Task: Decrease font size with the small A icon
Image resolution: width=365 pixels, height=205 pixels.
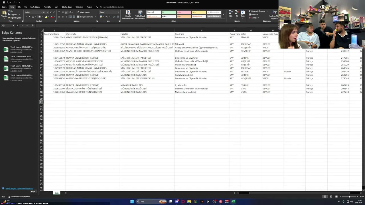Action: click(x=54, y=13)
